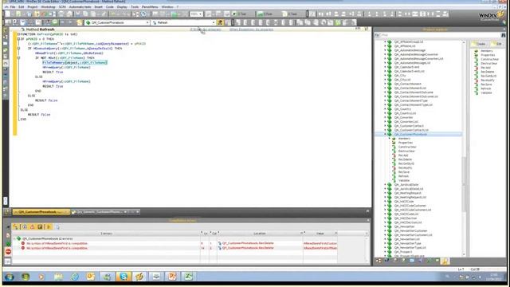Select QM_MeetingRequest in the tree
510x287 pixels.
click(x=407, y=193)
